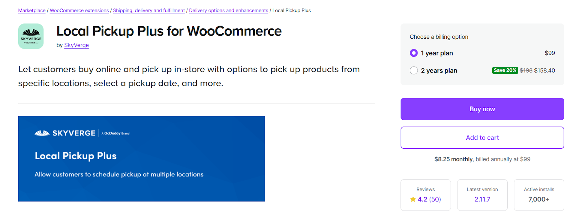Click the 2.11.7 latest version link
Image resolution: width=570 pixels, height=213 pixels.
click(x=482, y=199)
